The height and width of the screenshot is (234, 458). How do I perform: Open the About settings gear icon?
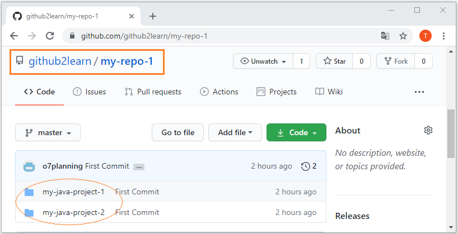428,130
